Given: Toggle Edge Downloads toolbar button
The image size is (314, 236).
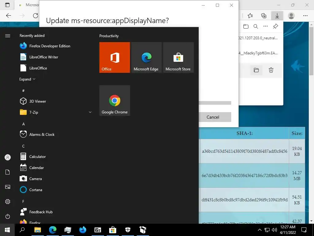Looking at the screenshot, I should pos(277,16).
